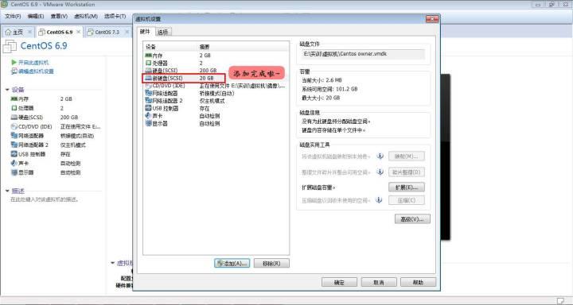This screenshot has width=573, height=305.
Task: Click the 移除(R) button
Action: click(x=271, y=264)
